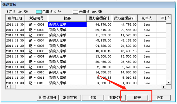
Task: Click demo creator in row 0009
Action: pos(147,67)
